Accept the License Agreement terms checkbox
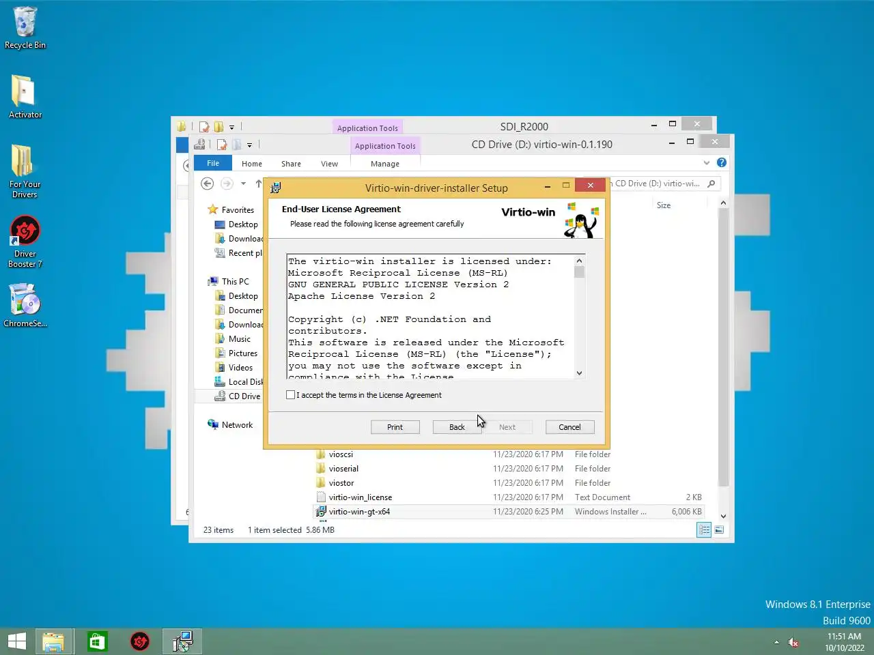This screenshot has width=874, height=655. pos(291,395)
